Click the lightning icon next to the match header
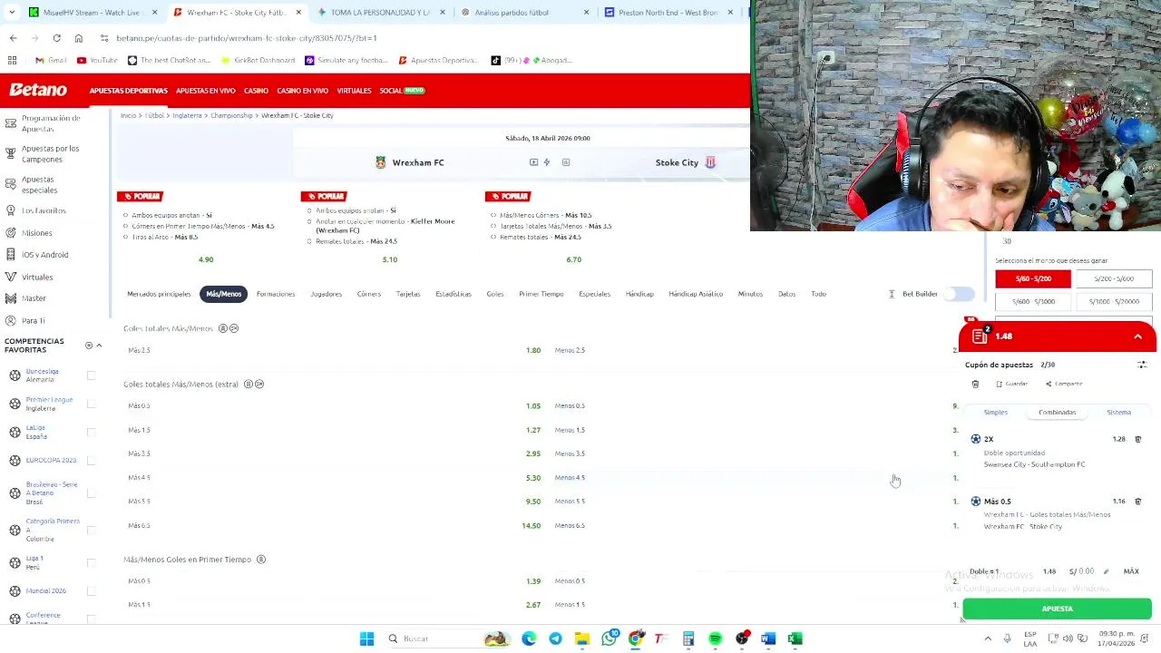The image size is (1161, 653). pyautogui.click(x=547, y=162)
